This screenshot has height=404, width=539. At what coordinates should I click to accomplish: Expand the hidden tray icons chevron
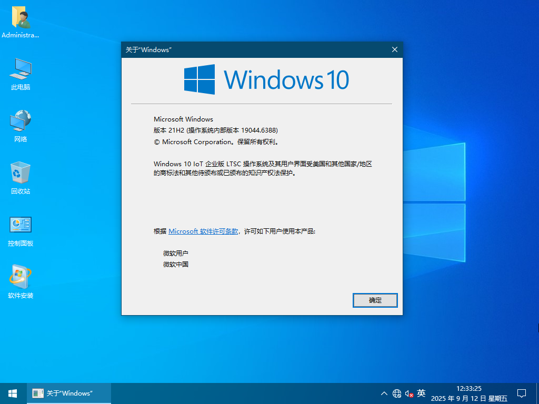384,393
